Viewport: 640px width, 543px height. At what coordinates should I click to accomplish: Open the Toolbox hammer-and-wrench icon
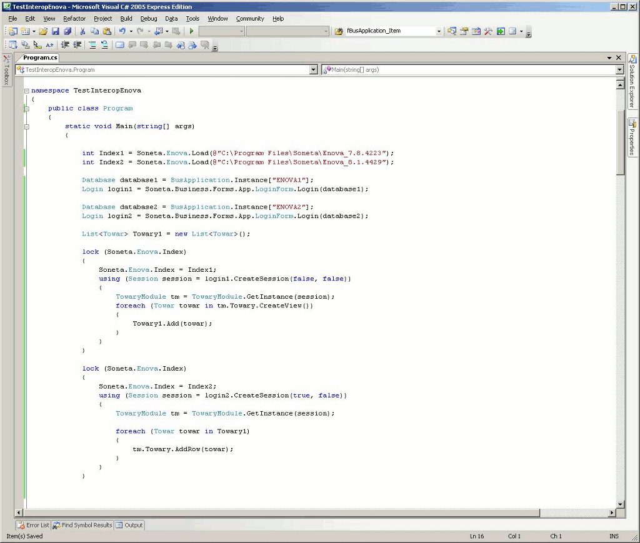(488, 31)
